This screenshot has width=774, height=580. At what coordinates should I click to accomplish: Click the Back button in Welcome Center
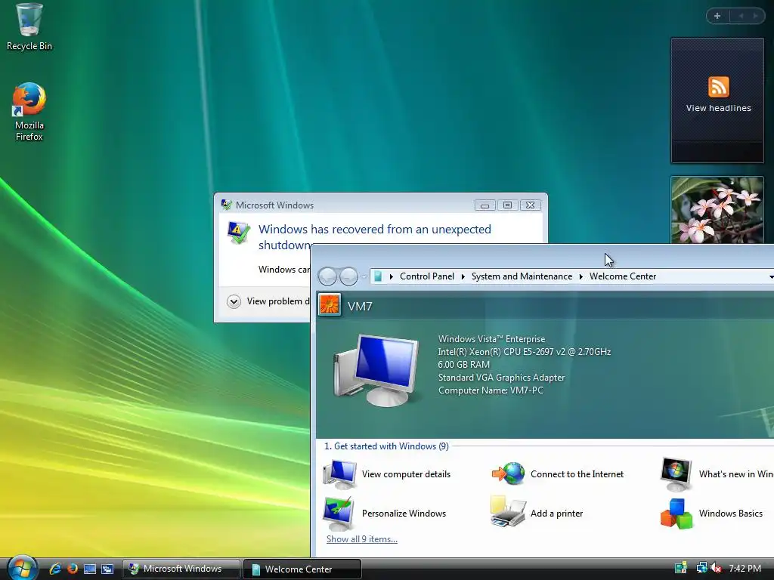(x=328, y=276)
